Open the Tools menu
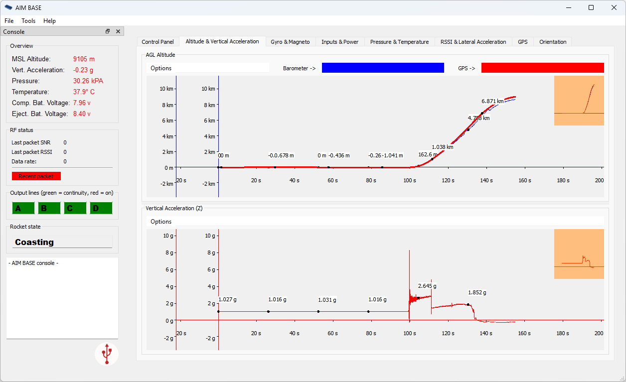The image size is (626, 382). [28, 21]
